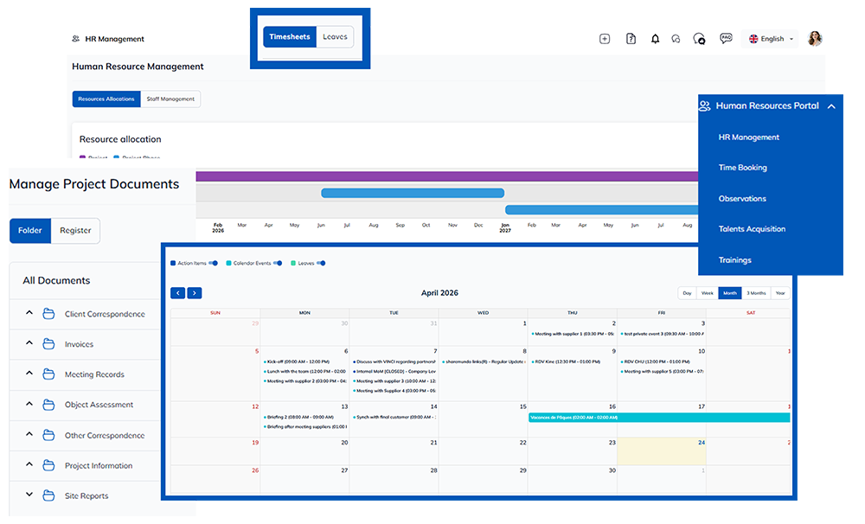Open the help document icon

(631, 39)
